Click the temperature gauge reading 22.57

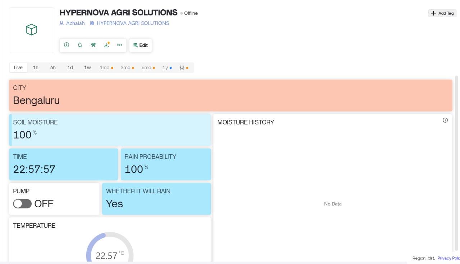point(110,255)
